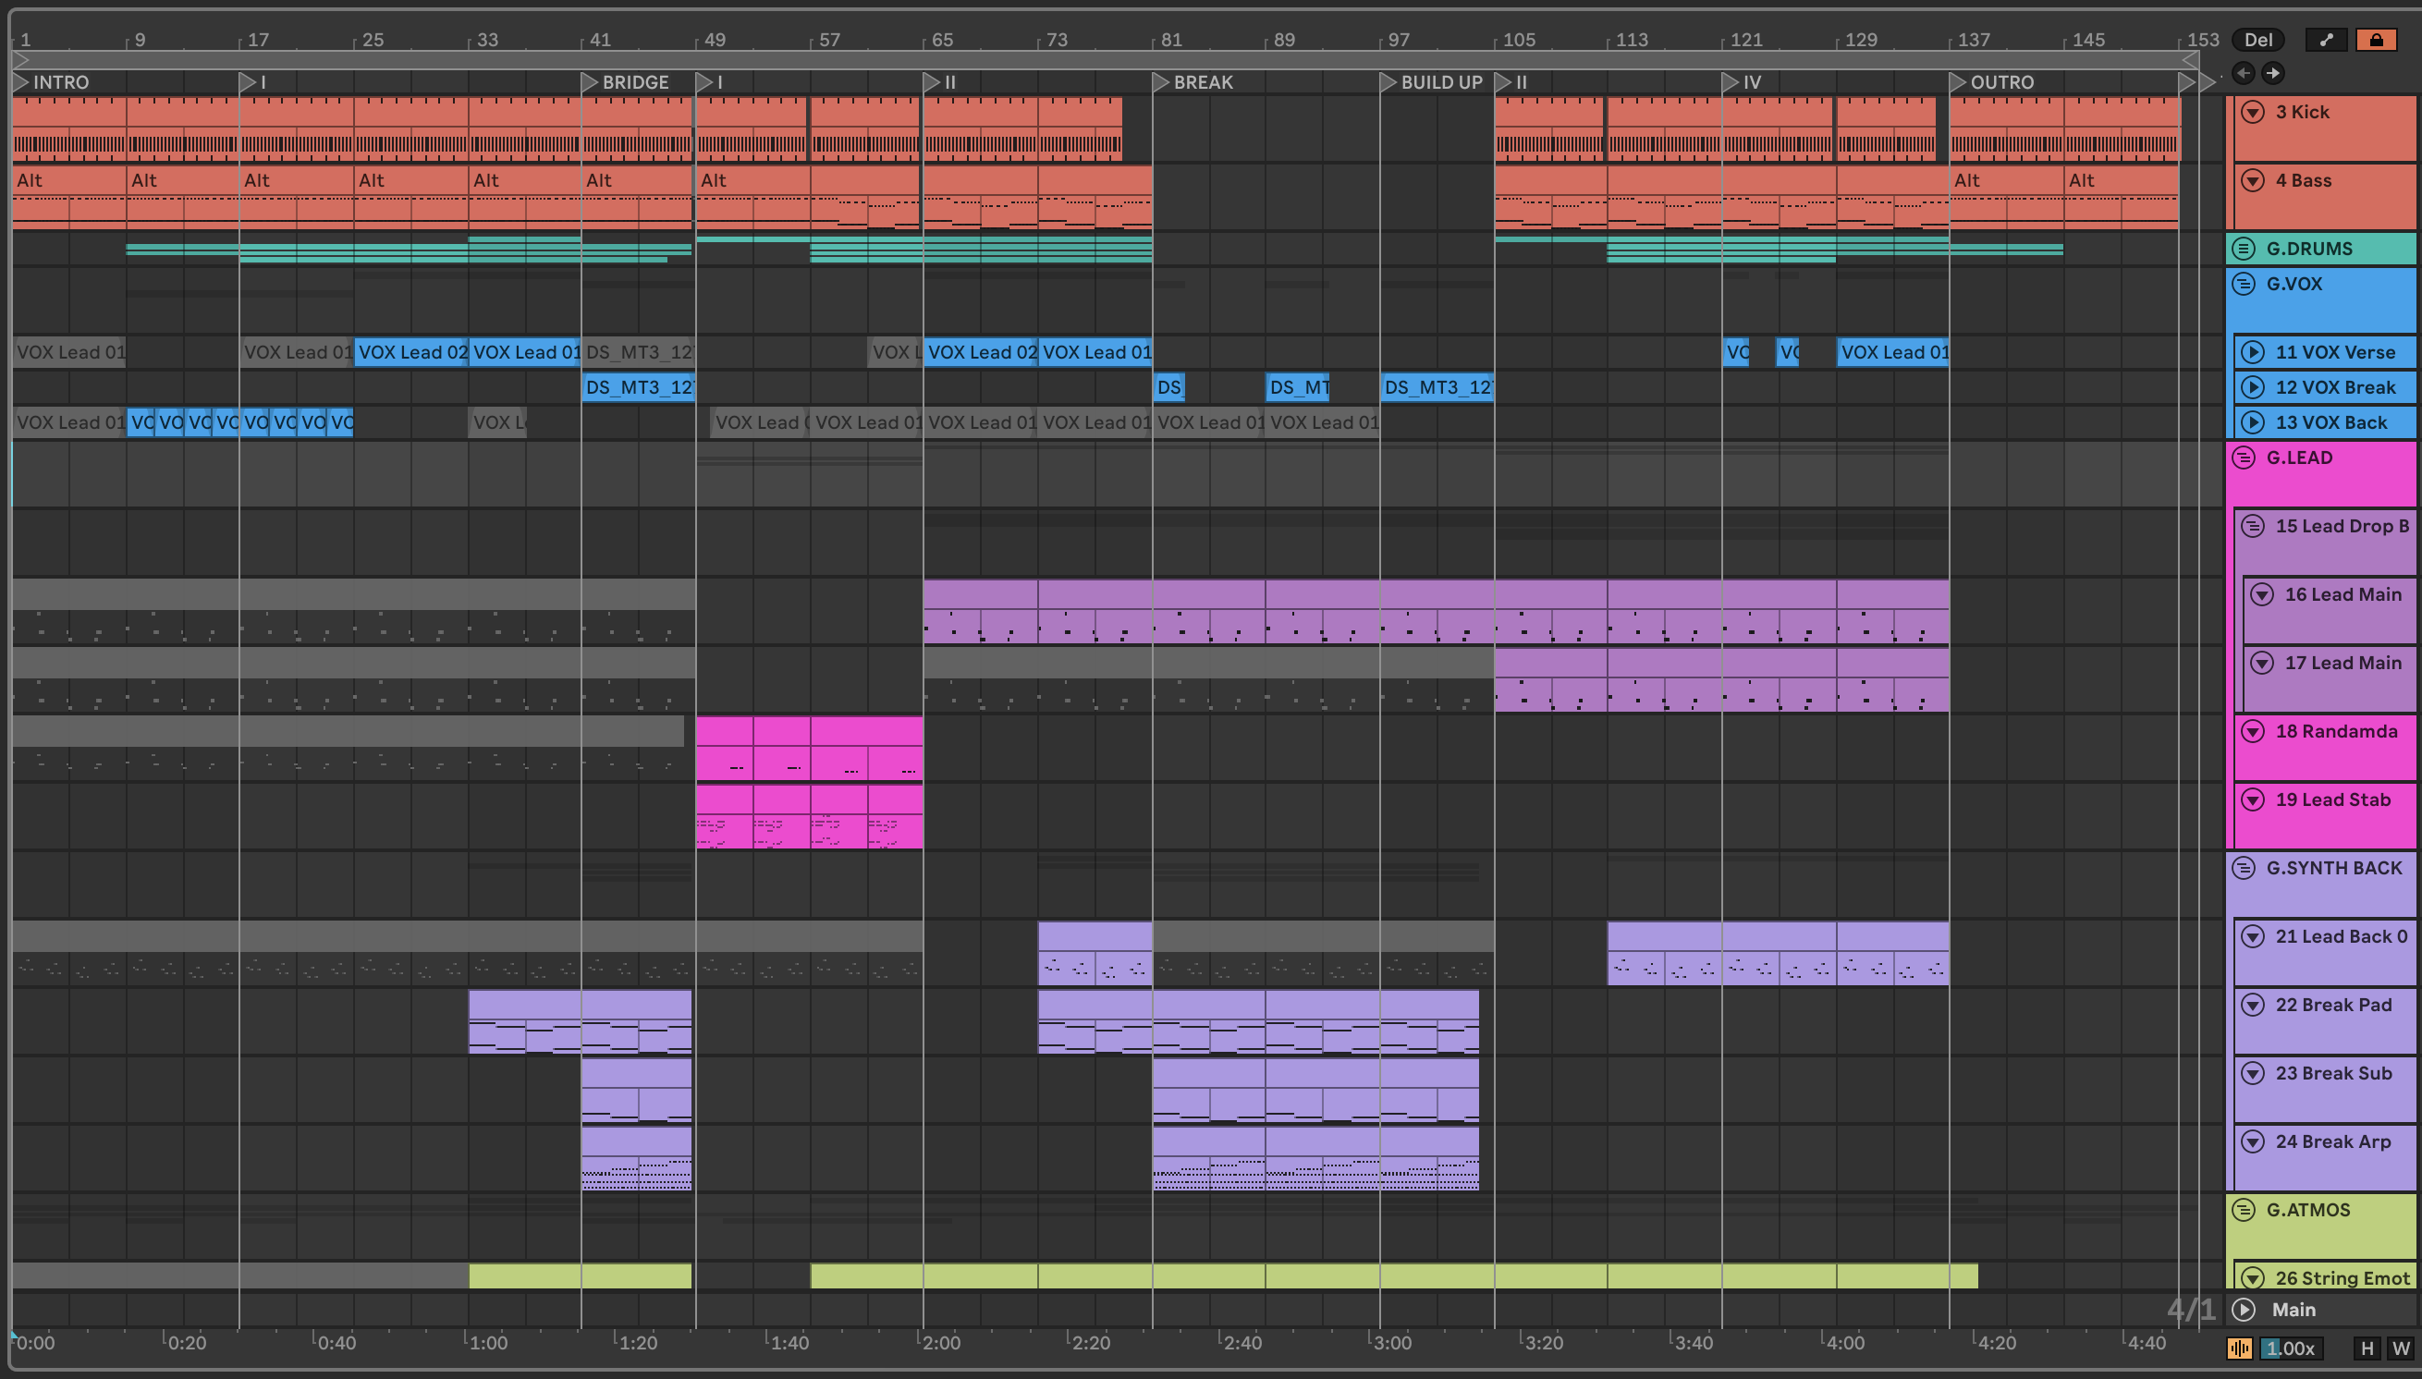Select the DS_MT3_12 clip at bar 97
Screen dimensions: 2422x1379
point(1437,387)
